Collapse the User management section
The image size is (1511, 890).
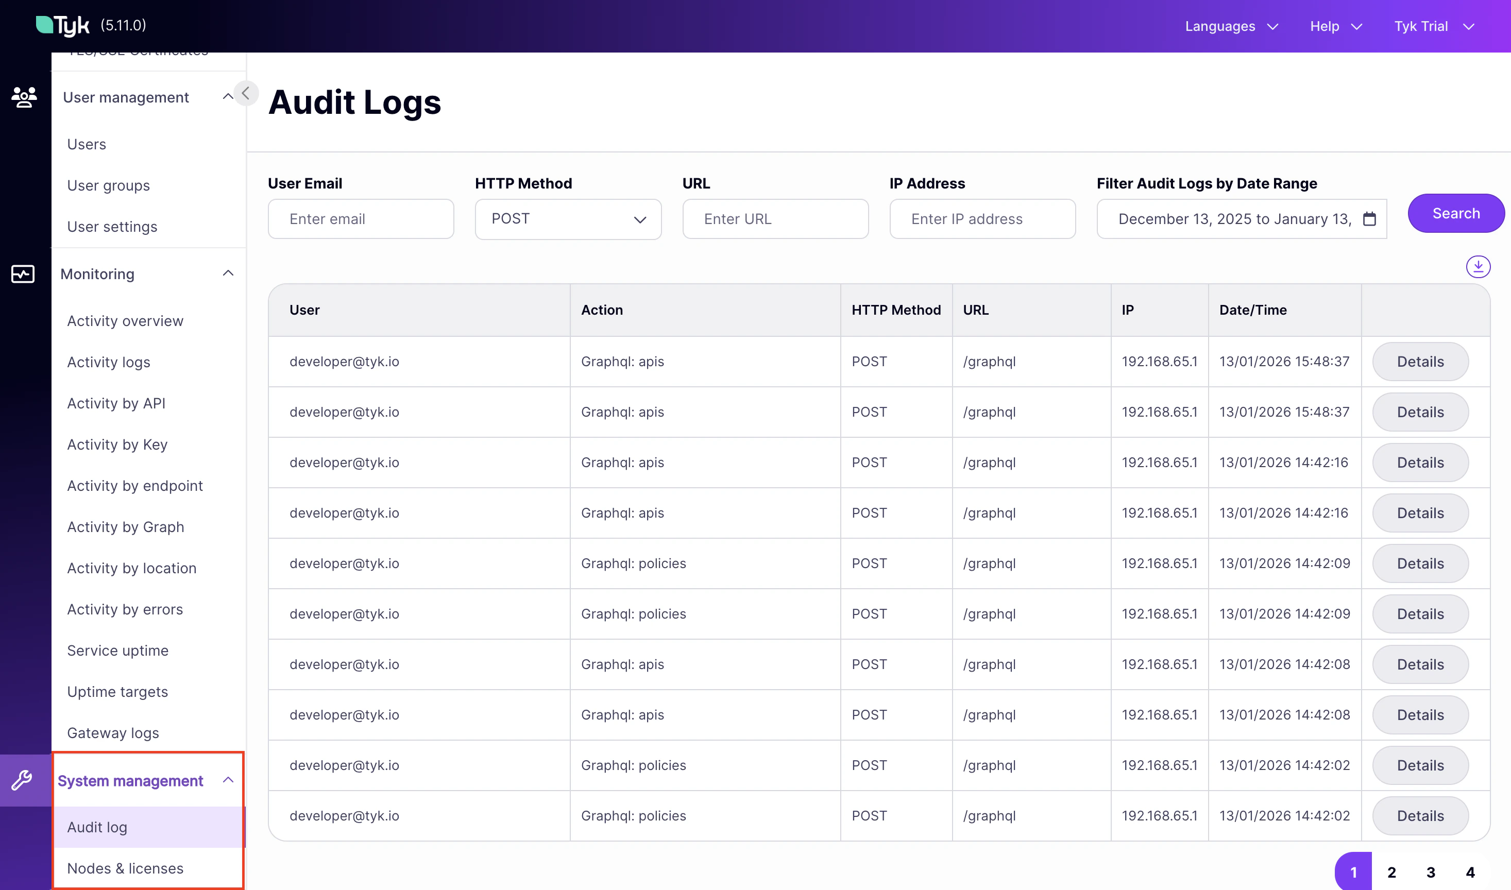pyautogui.click(x=227, y=96)
